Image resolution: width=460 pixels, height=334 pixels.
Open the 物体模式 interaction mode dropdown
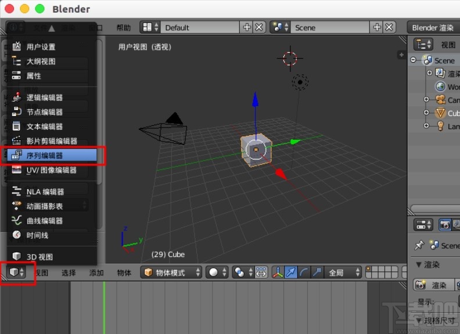[x=171, y=273]
